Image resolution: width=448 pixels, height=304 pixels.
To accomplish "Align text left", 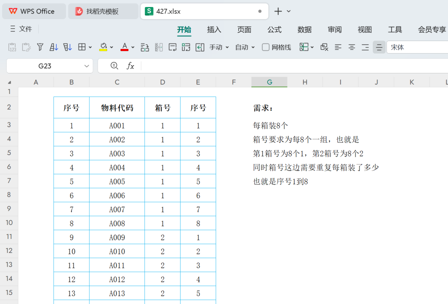I will 338,47.
